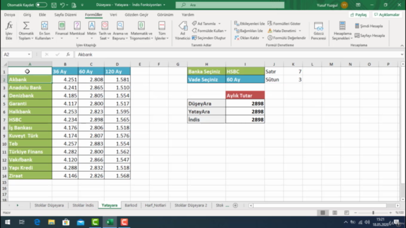
Task: Click Bağımlıları İzle
Action: [249, 31]
